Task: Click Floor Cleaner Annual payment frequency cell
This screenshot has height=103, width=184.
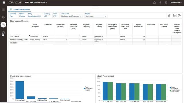Action: click(x=87, y=36)
